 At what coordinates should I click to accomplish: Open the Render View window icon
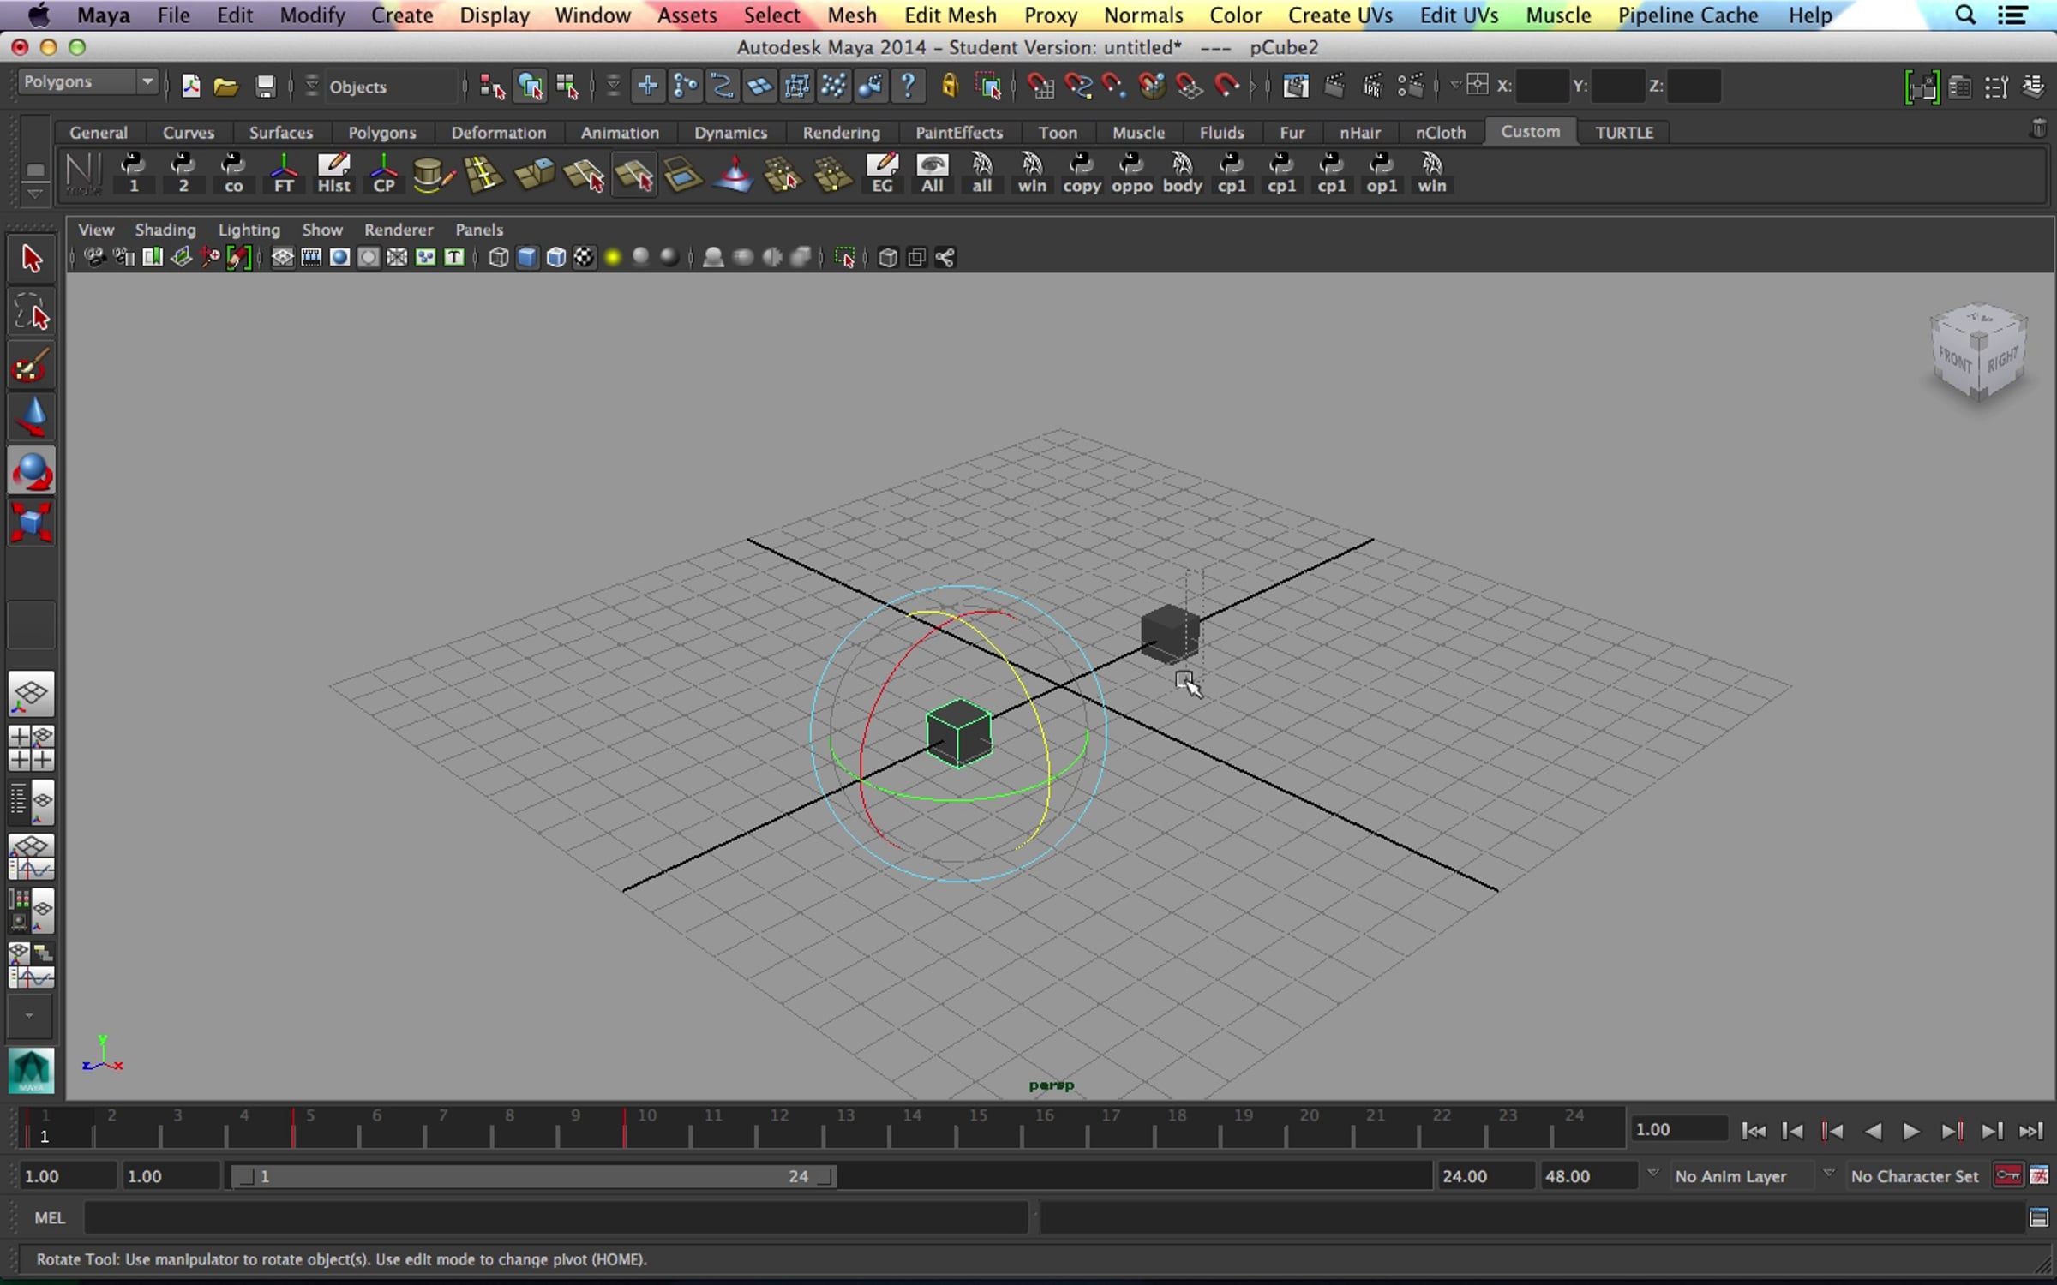[x=1295, y=86]
